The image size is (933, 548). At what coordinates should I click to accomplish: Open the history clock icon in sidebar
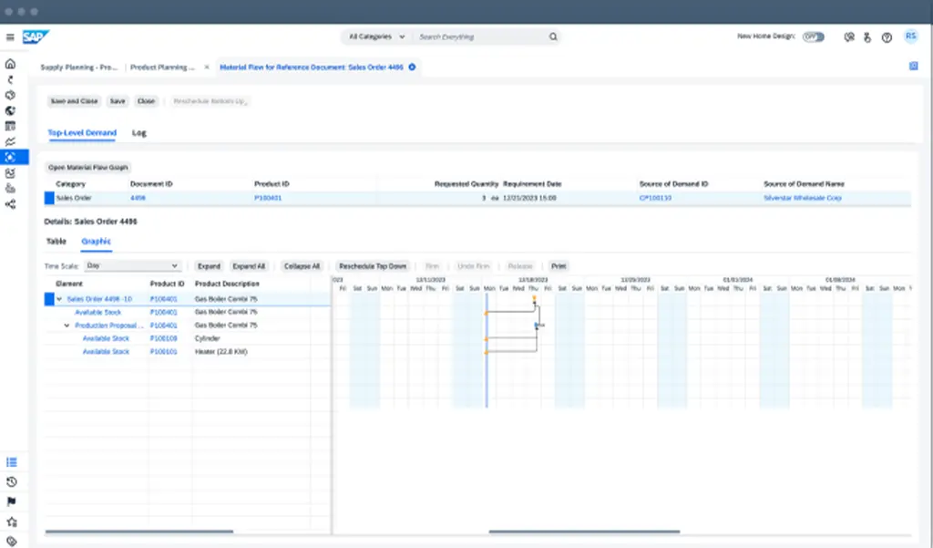pyautogui.click(x=11, y=481)
